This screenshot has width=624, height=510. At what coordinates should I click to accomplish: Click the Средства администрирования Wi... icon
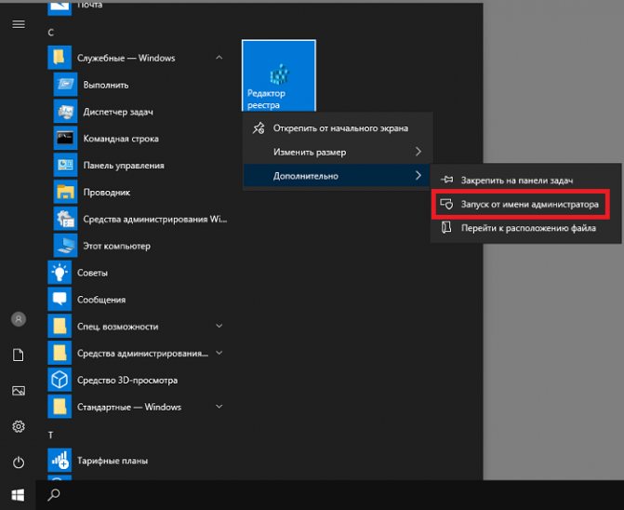(x=65, y=219)
